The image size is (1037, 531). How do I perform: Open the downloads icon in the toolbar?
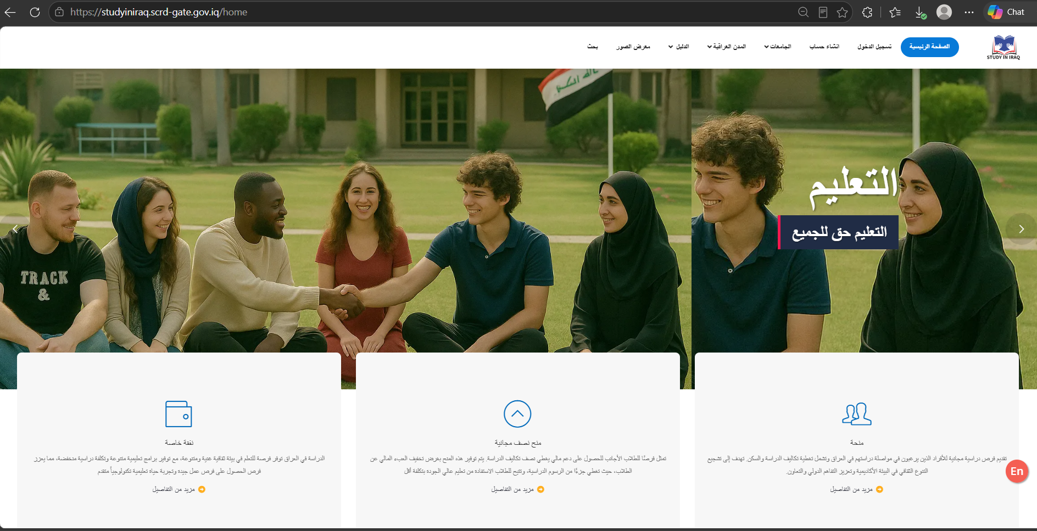click(921, 12)
